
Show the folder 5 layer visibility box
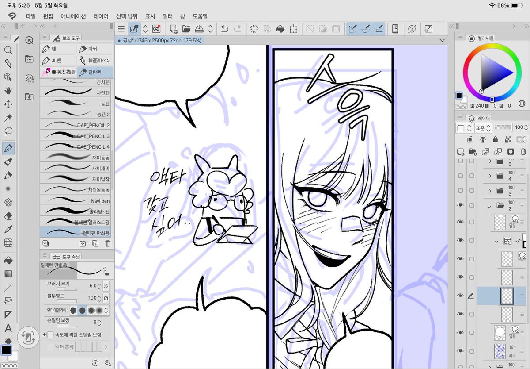point(461,161)
